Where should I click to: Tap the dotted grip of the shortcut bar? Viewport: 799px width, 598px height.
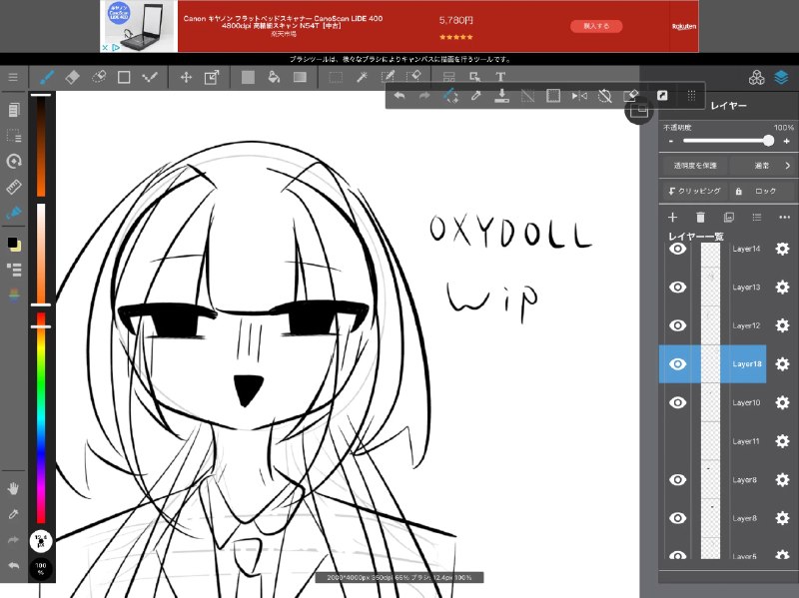(x=691, y=95)
